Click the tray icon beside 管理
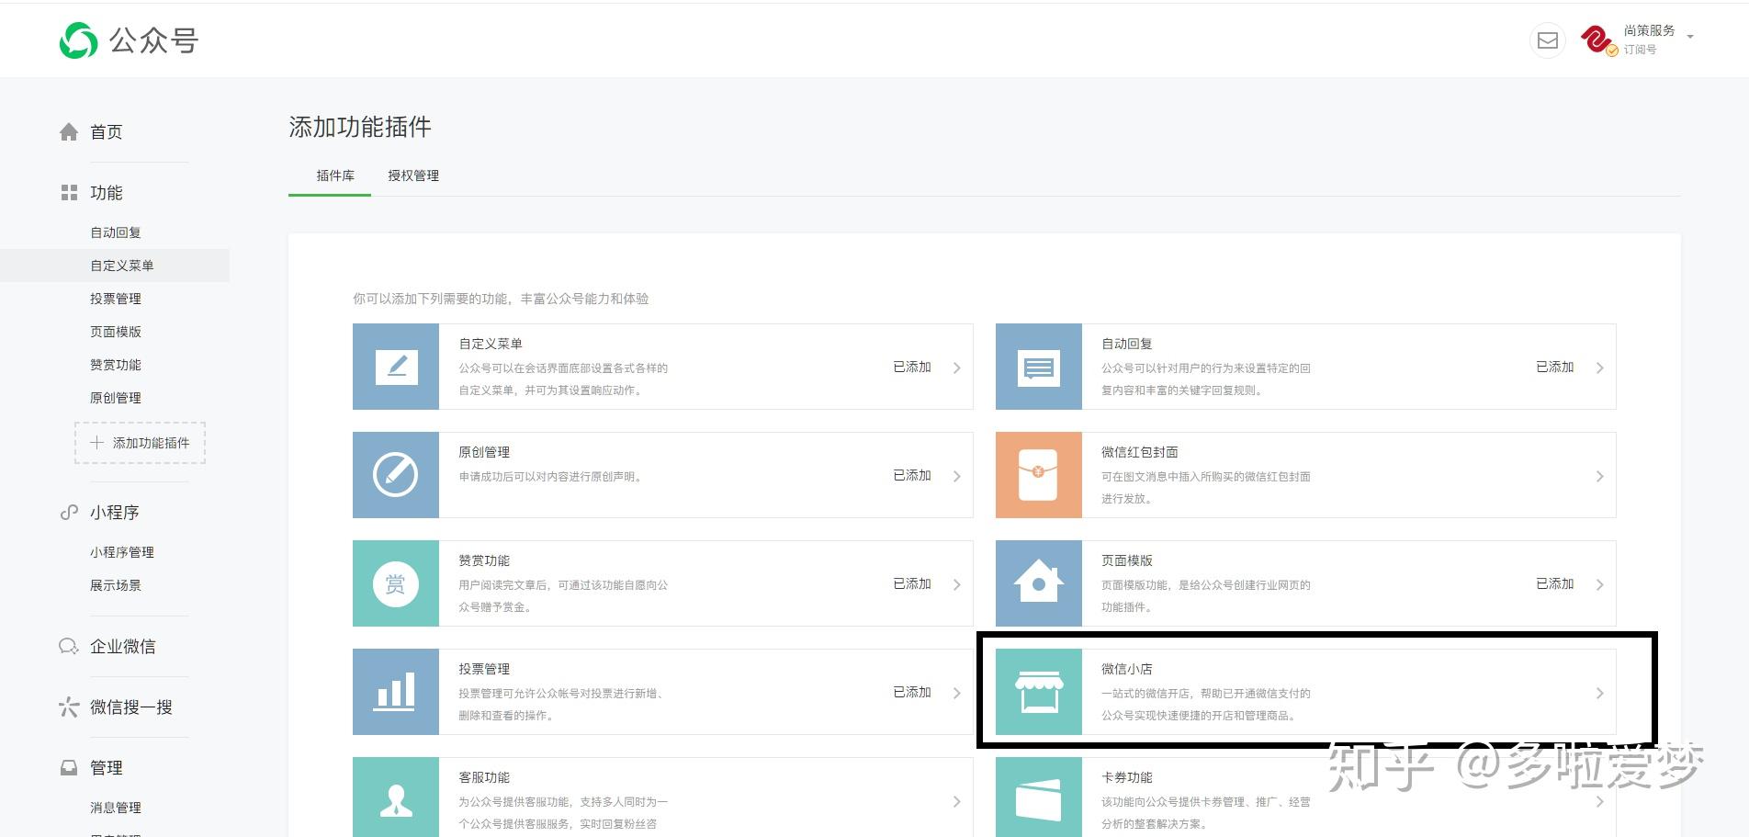Viewport: 1749px width, 837px height. pos(69,768)
